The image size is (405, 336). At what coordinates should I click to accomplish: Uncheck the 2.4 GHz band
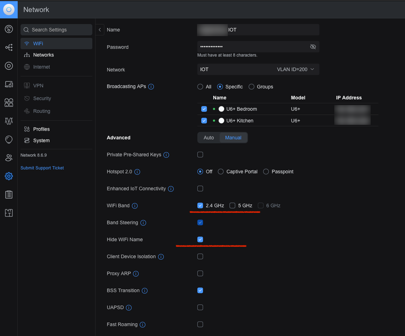point(200,205)
